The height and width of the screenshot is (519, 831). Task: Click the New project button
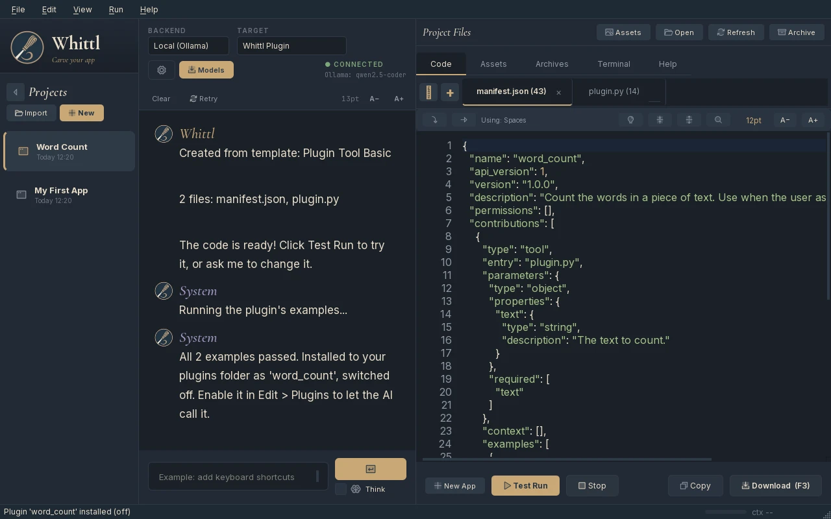(x=82, y=113)
